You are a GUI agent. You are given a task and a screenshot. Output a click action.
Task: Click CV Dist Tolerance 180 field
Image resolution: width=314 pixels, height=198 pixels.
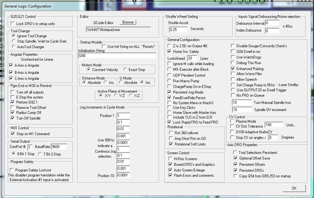(274, 125)
